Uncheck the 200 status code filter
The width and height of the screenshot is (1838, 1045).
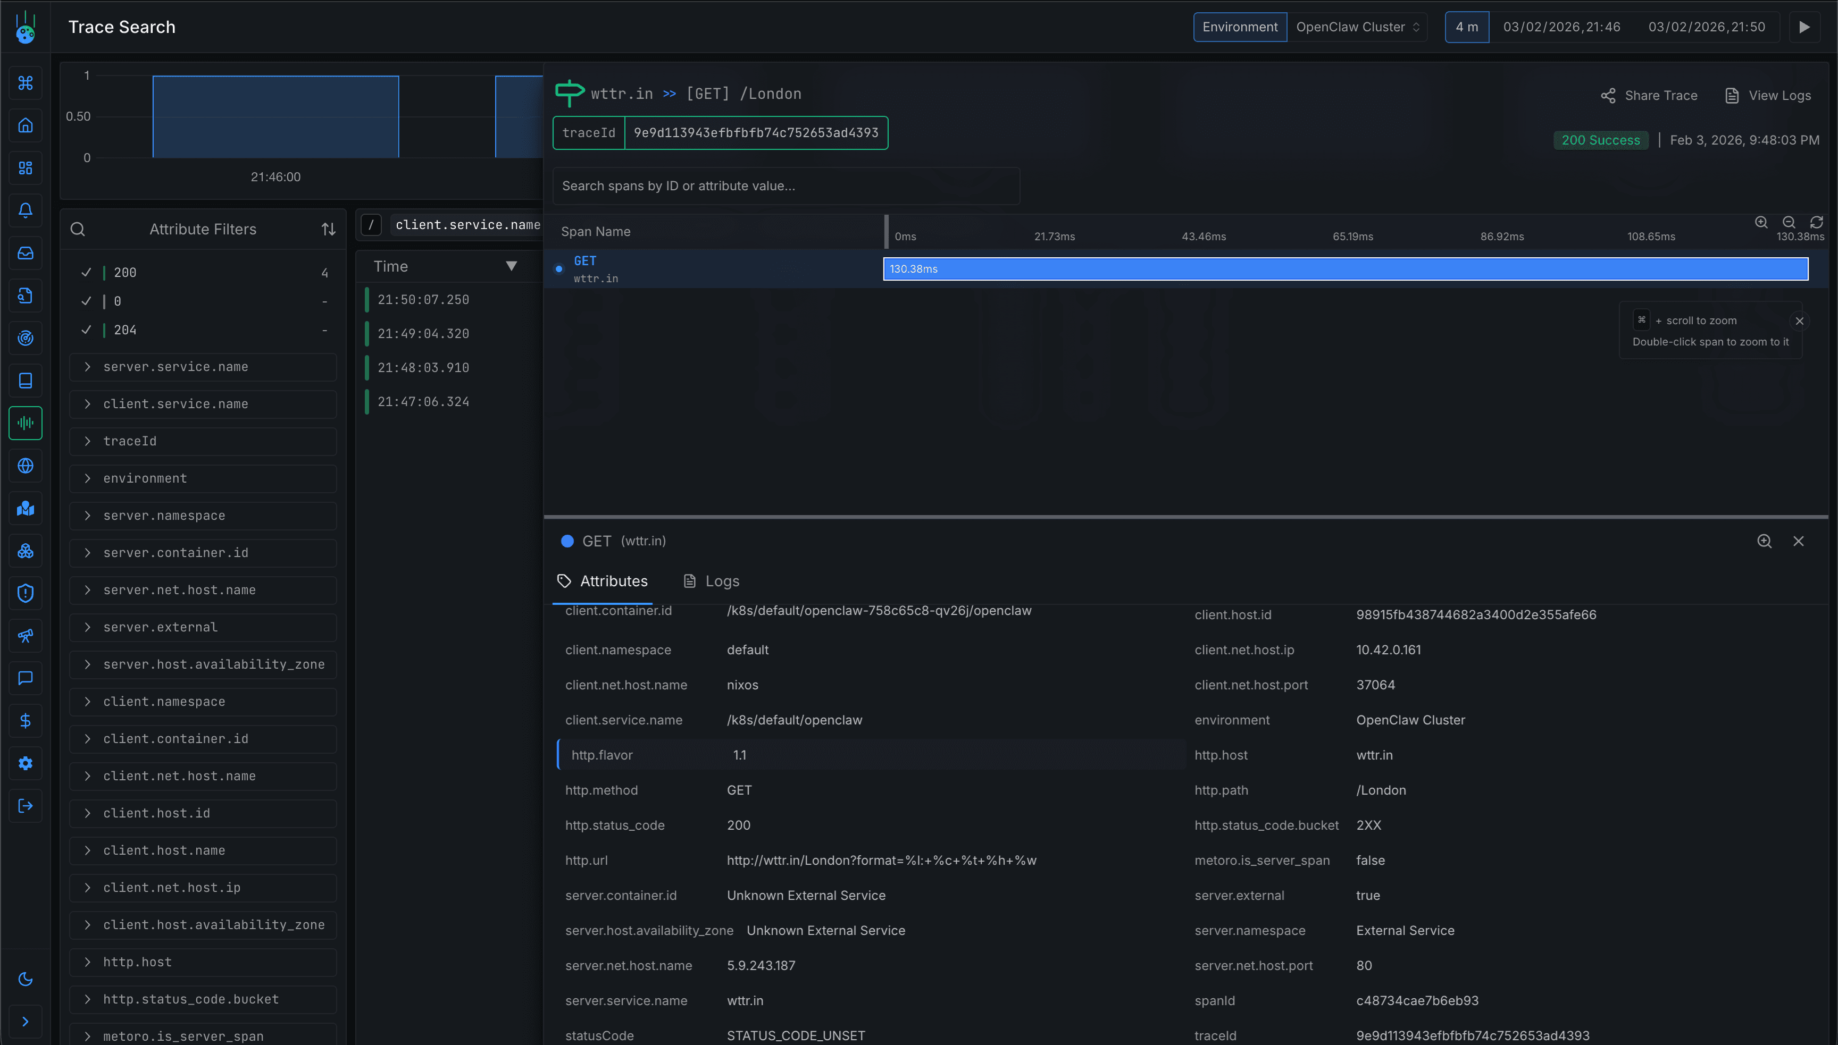click(x=86, y=272)
